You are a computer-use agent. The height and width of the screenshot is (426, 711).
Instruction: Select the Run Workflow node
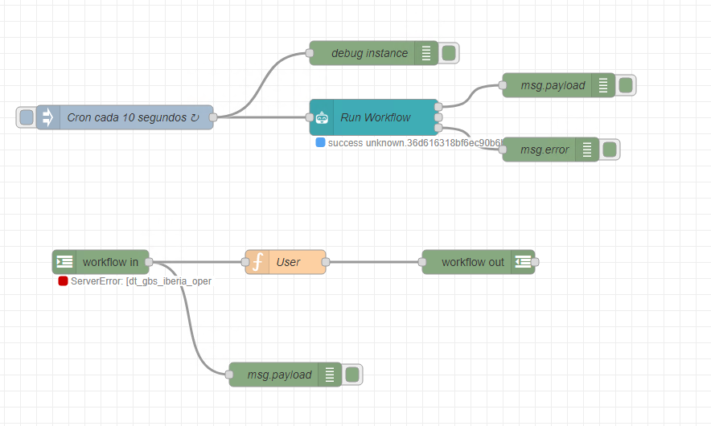(x=374, y=117)
